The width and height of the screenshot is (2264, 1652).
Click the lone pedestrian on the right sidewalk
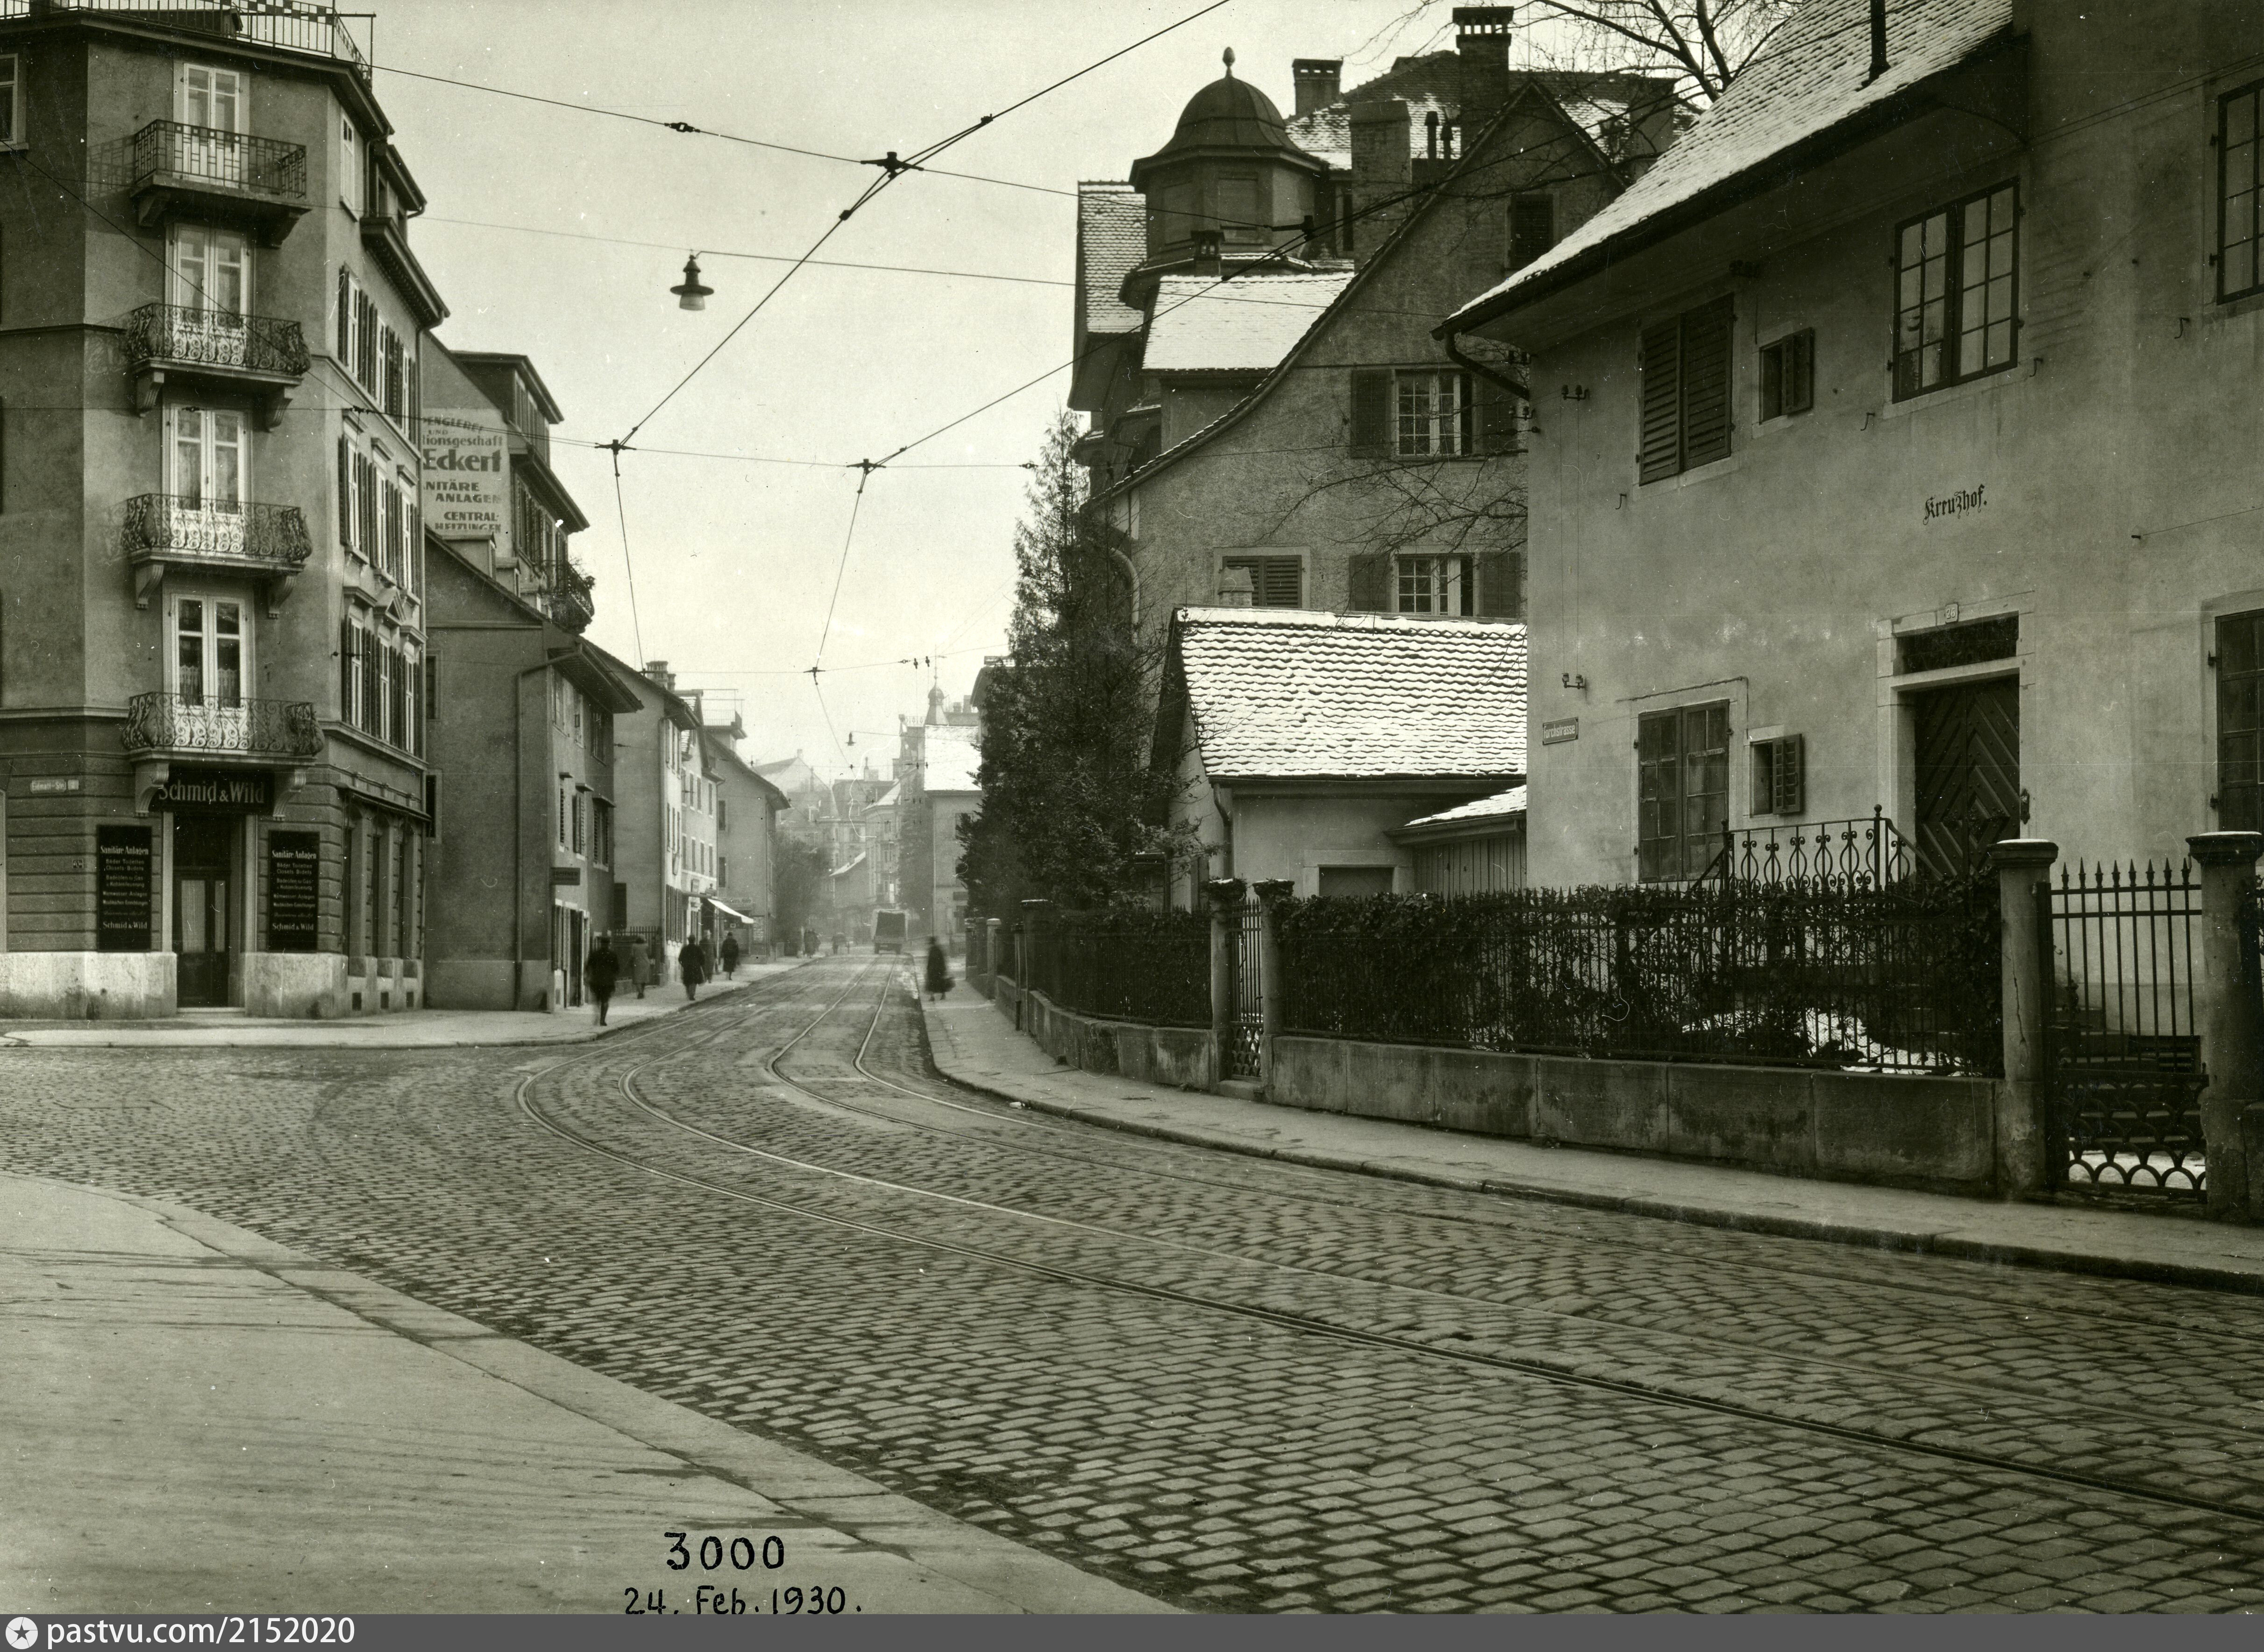(x=936, y=968)
